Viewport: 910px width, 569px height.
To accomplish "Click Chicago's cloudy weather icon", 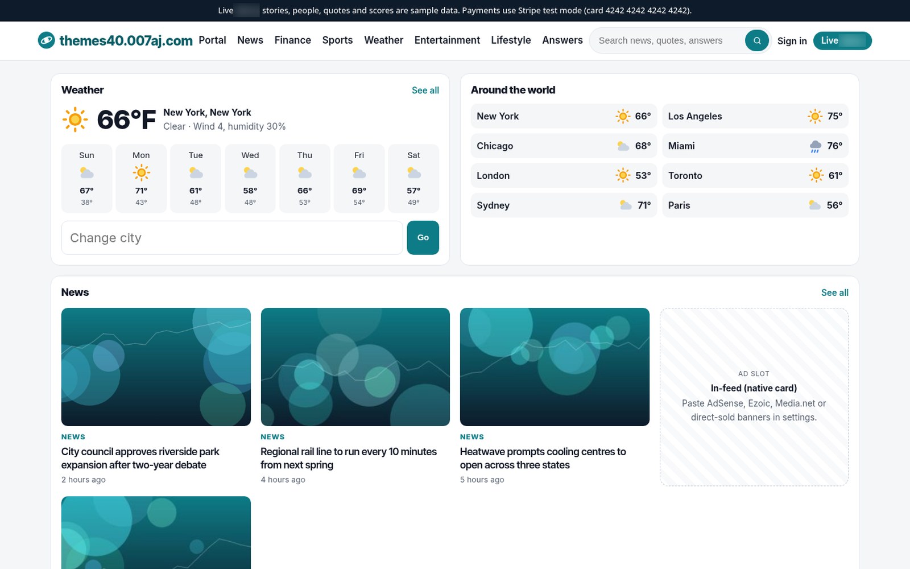I will coord(623,146).
